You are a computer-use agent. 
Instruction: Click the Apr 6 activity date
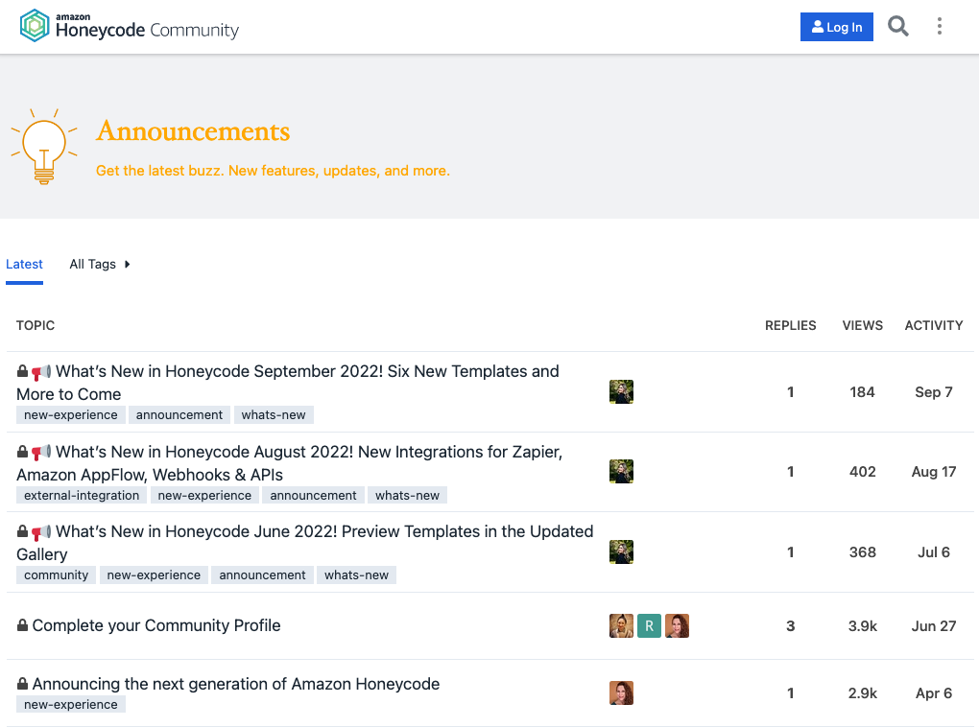934,693
